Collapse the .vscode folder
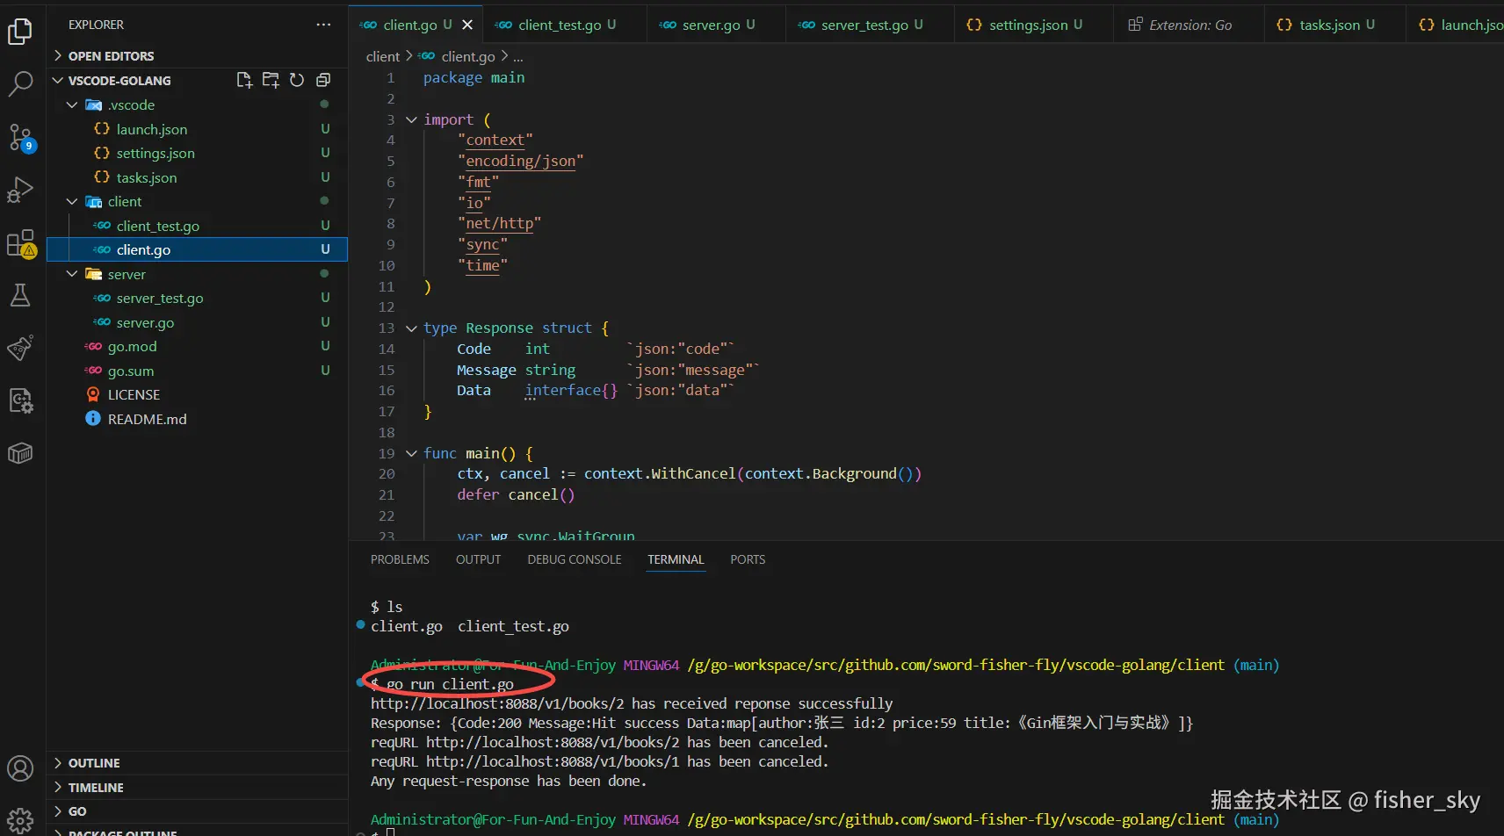1504x836 pixels. tap(72, 104)
